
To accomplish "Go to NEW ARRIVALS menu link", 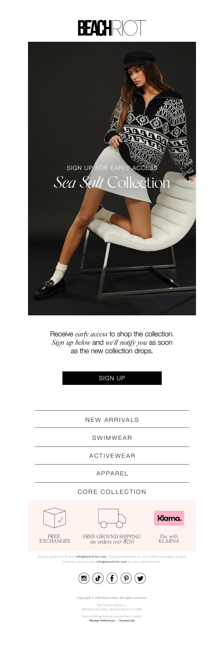I will 112,420.
